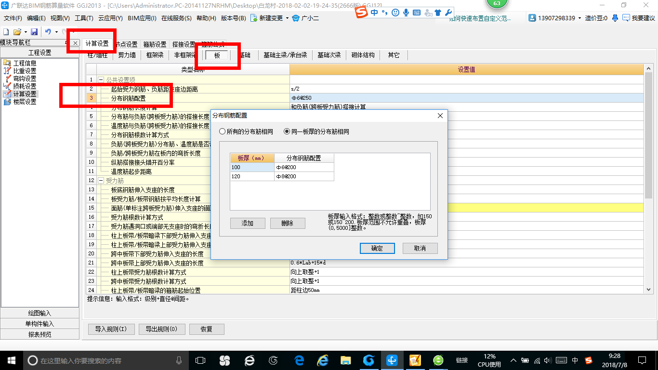The height and width of the screenshot is (370, 658).
Task: Open the 报表预览 panel section
Action: 39,334
